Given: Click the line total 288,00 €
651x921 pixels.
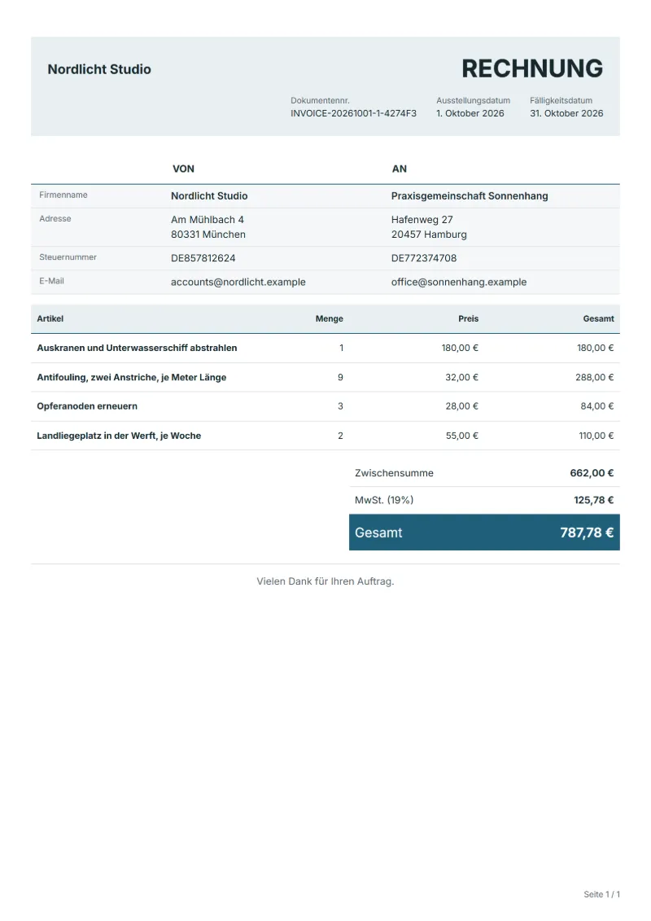Looking at the screenshot, I should coord(595,377).
